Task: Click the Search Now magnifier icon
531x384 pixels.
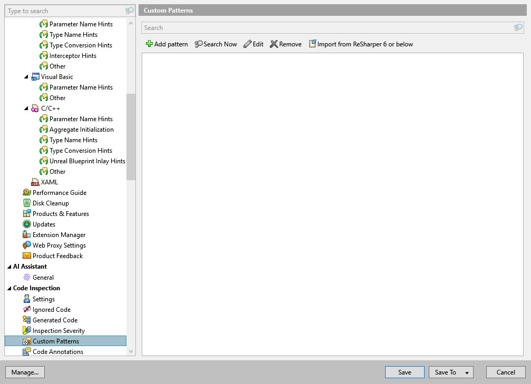Action: click(199, 44)
